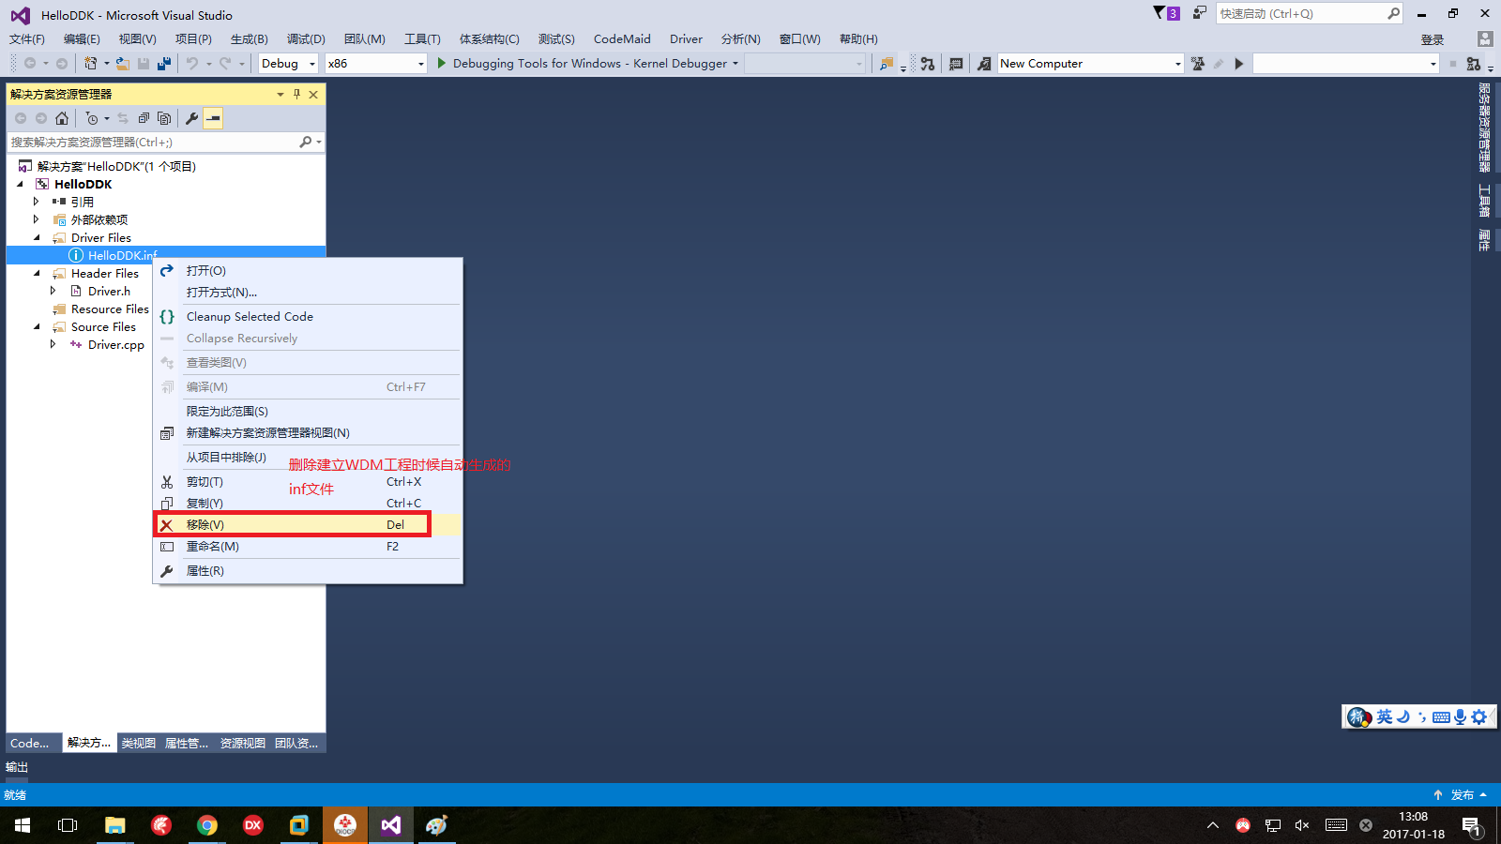
Task: Click Pending Changes Filter clock icon
Action: [x=91, y=118]
